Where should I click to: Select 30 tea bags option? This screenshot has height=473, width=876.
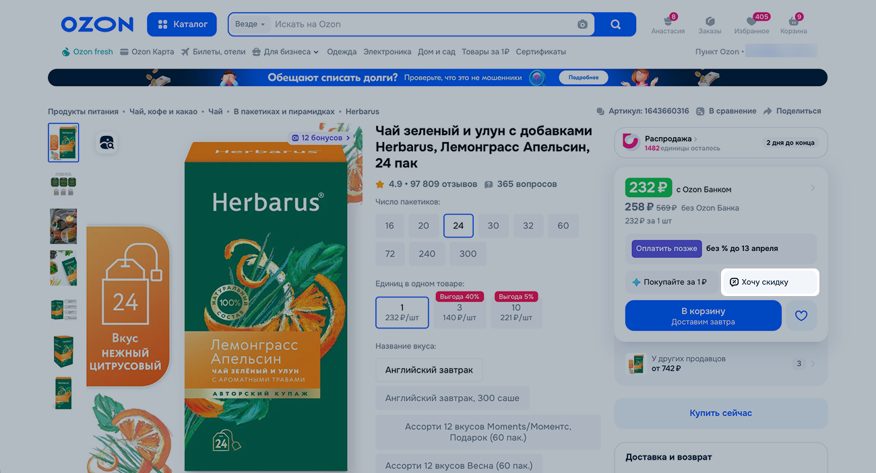493,226
